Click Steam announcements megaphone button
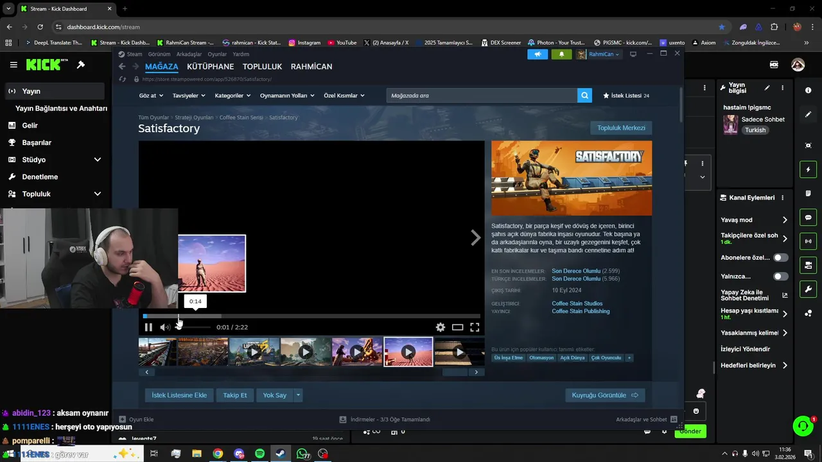The image size is (822, 462). (x=538, y=55)
